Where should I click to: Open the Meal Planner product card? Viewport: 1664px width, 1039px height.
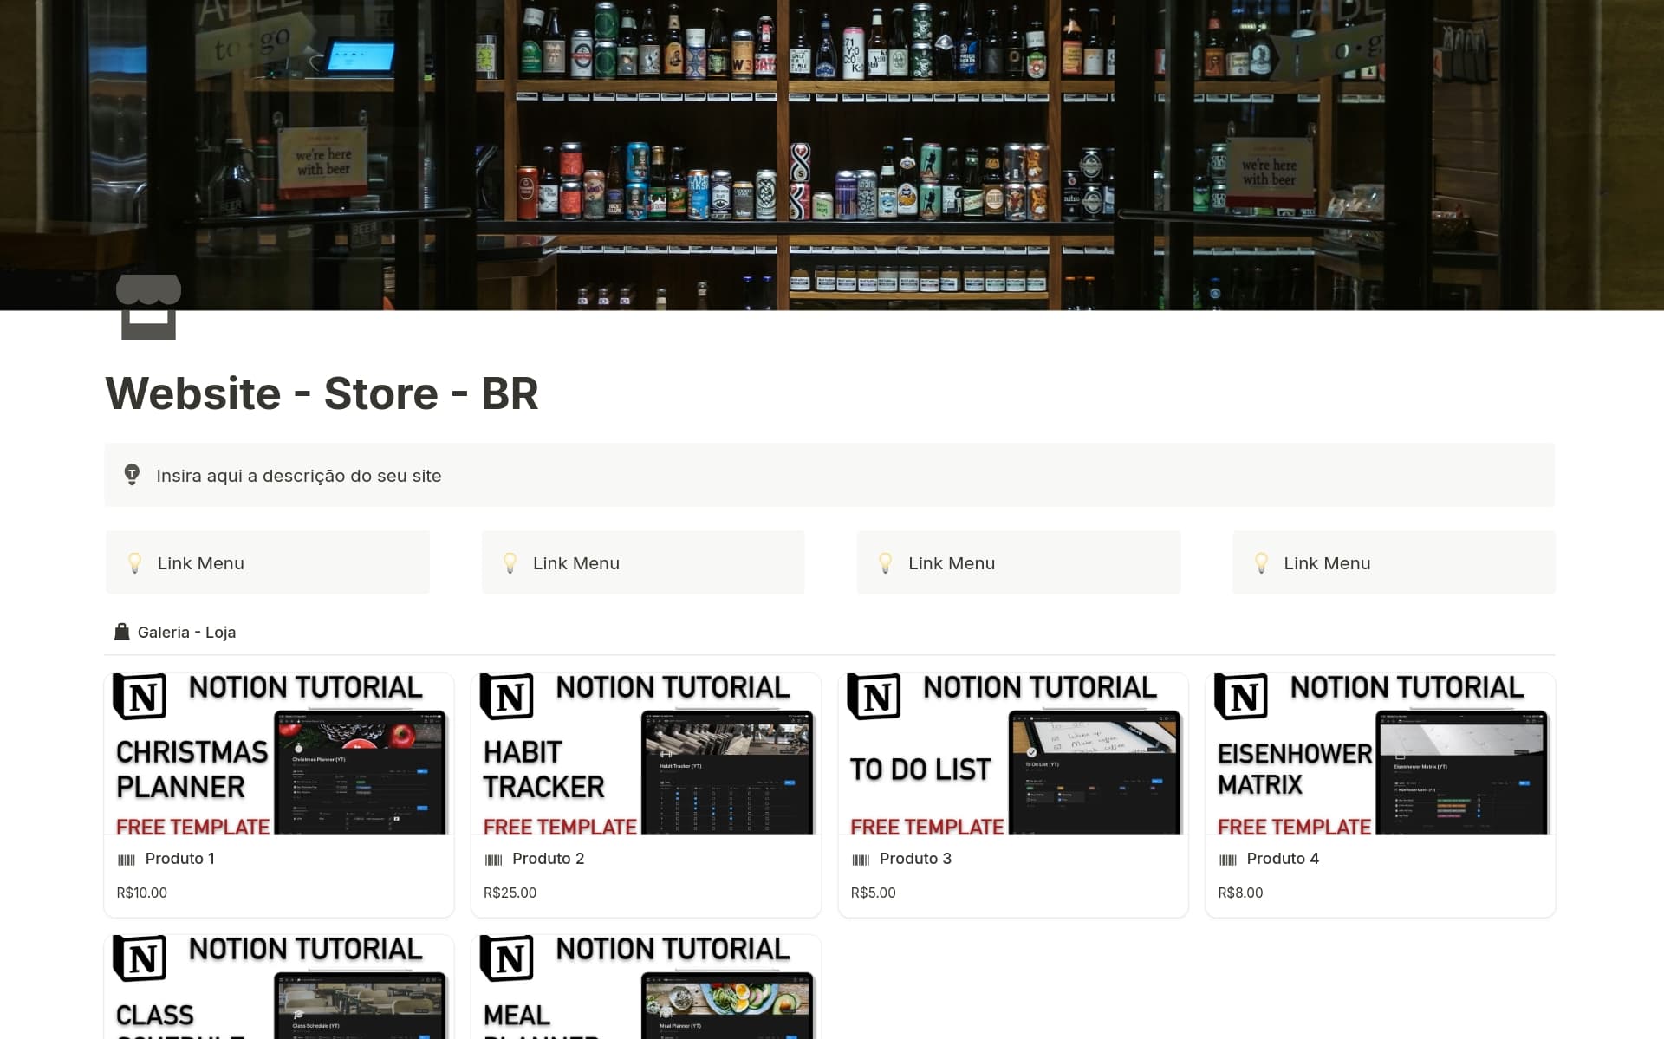[646, 986]
